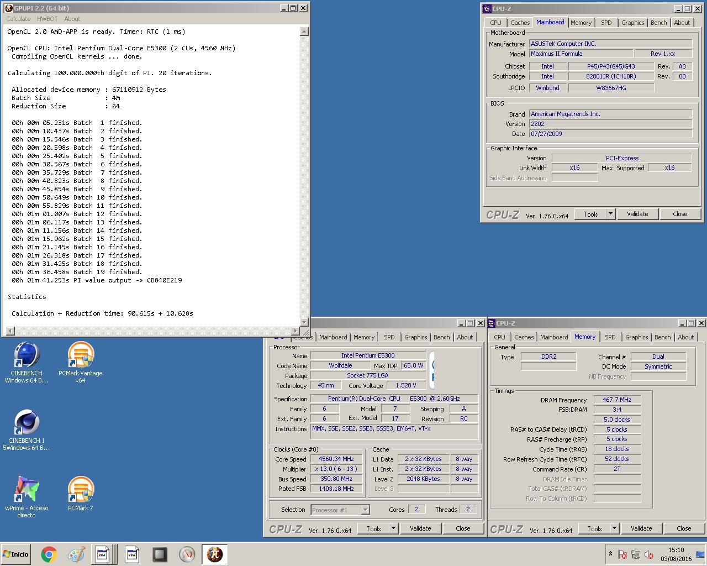Click Validate in CPU tab CPU-Z window

click(420, 528)
